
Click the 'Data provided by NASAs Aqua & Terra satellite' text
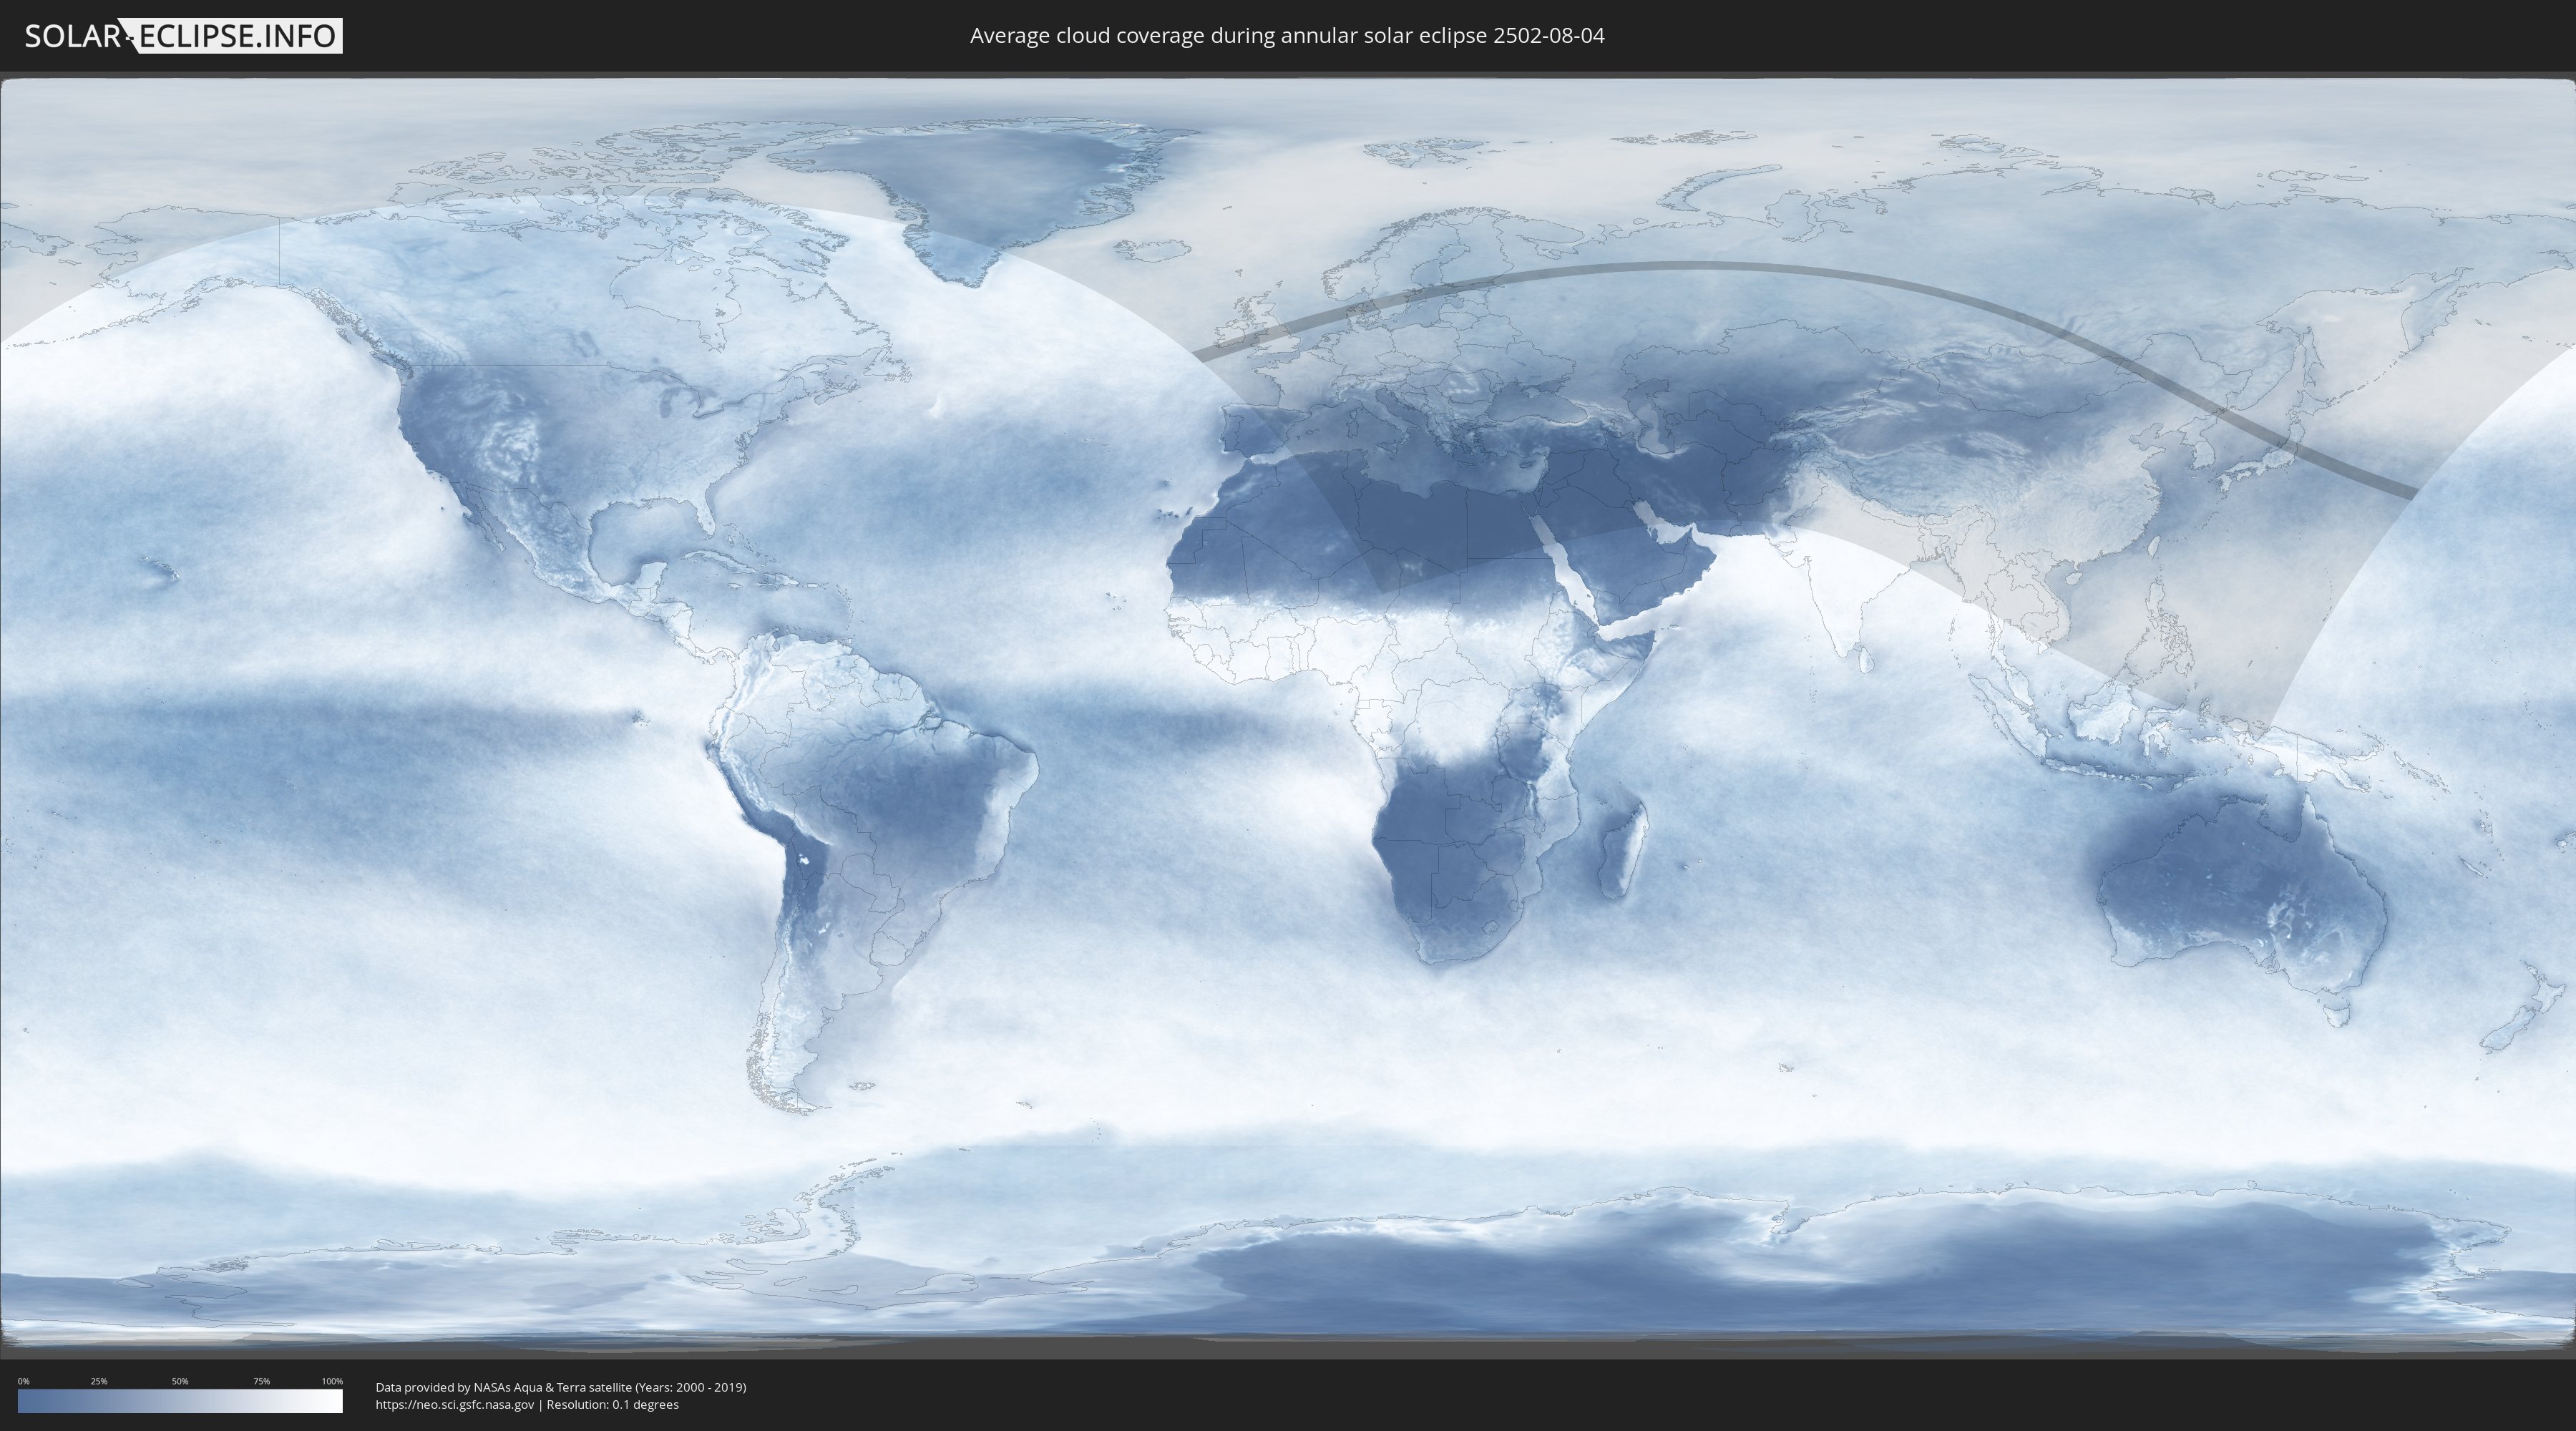[x=503, y=1387]
